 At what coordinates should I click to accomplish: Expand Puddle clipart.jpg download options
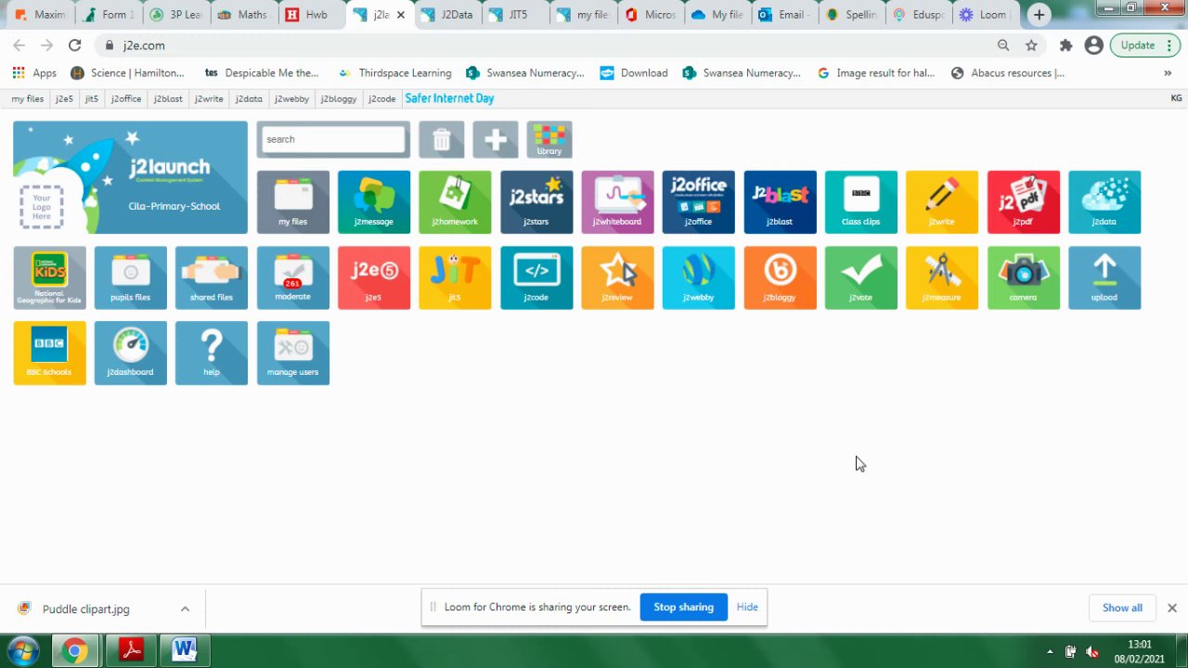[185, 609]
